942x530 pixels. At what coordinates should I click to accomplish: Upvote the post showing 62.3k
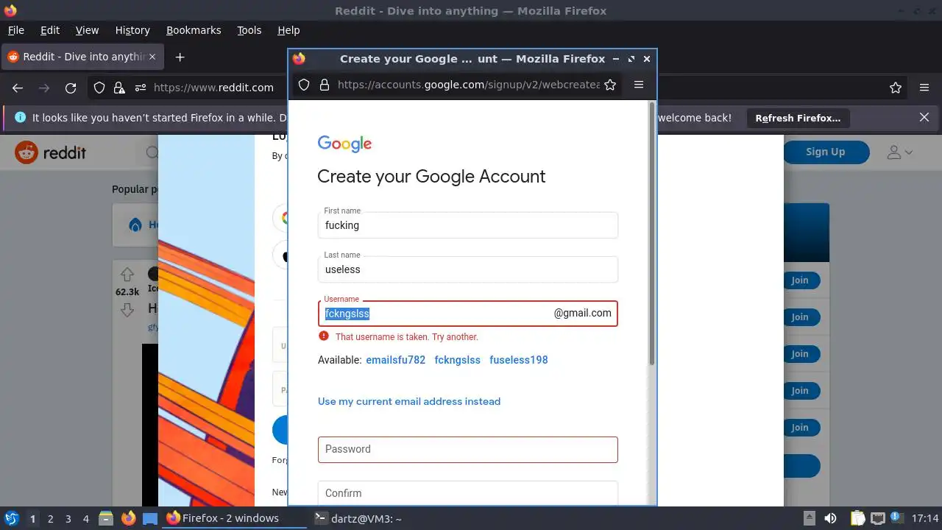click(127, 275)
